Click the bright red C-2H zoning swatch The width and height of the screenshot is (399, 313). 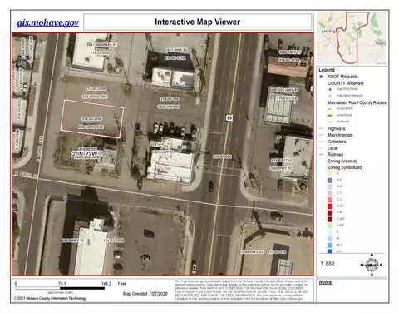coord(330,206)
